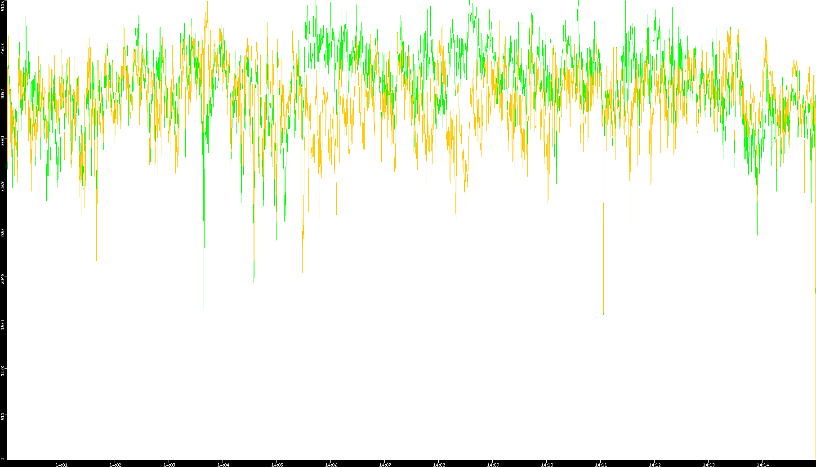The width and height of the screenshot is (816, 467).
Task: Click the 14:02 time axis label
Action: coord(116,465)
